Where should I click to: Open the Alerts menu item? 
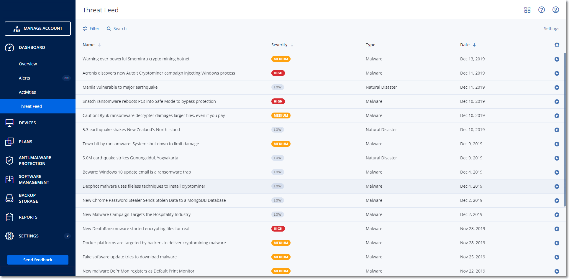24,78
